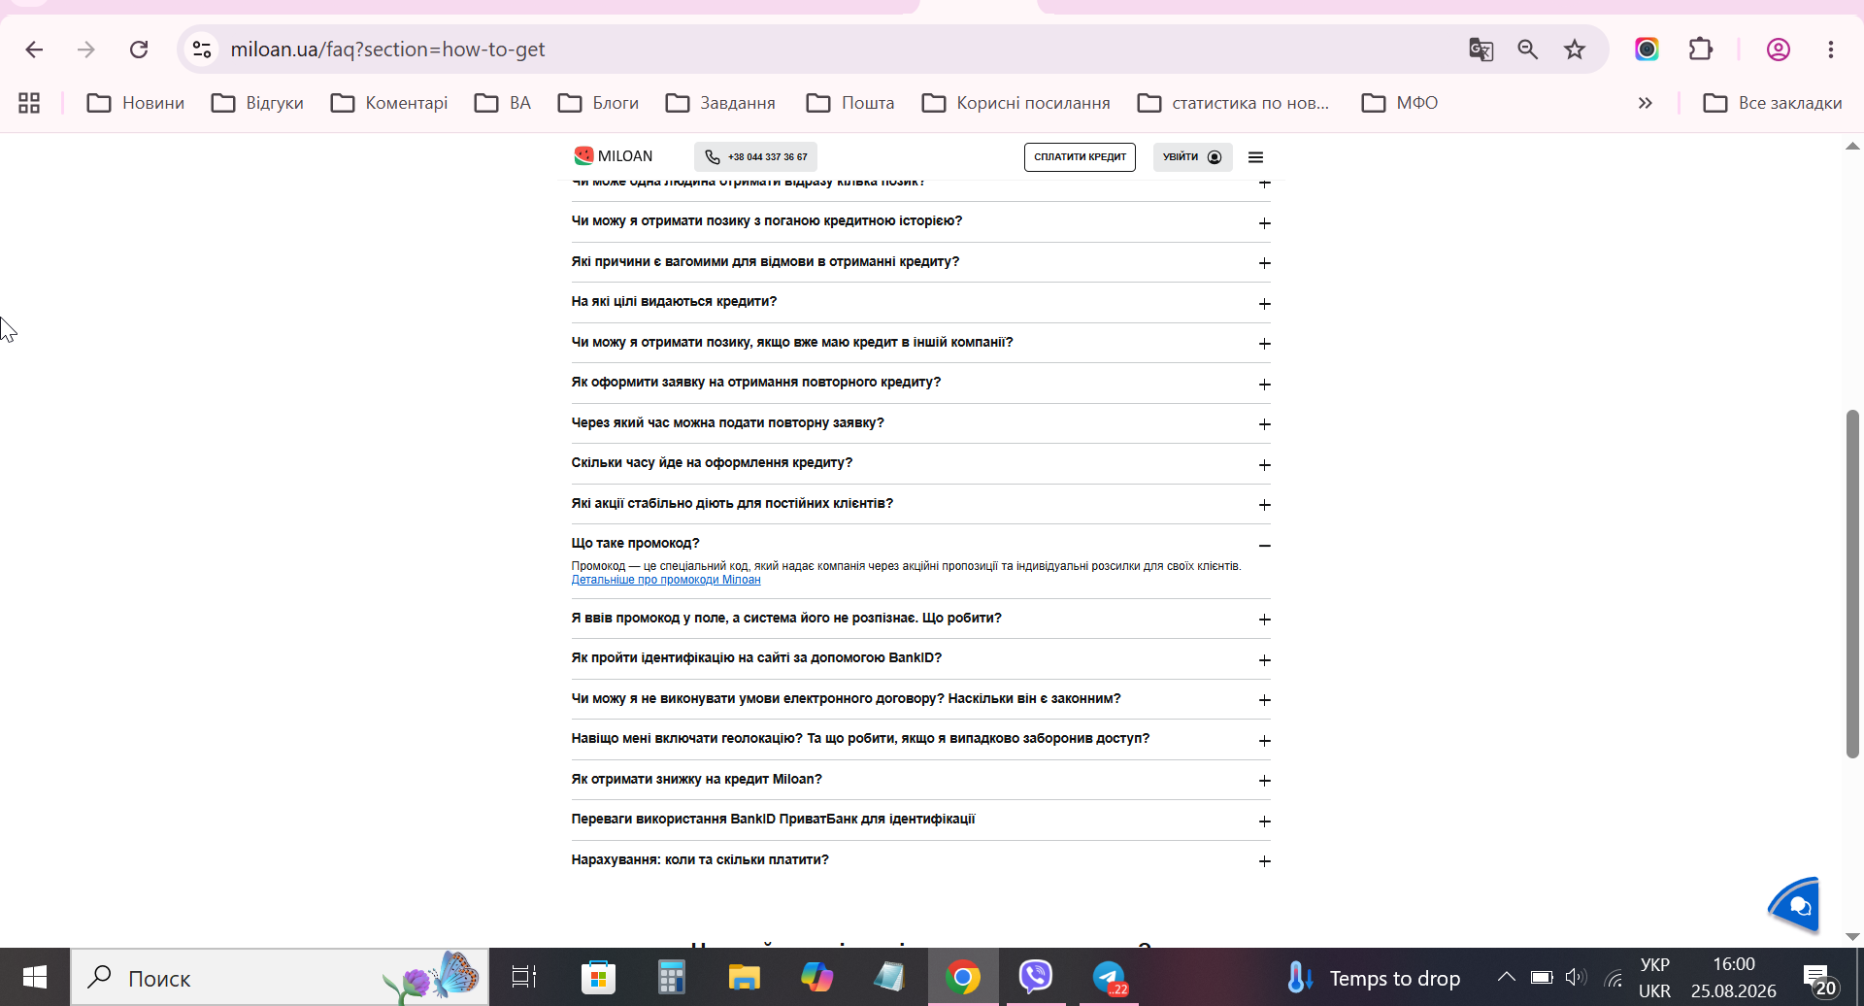Expand question about unrecognized promo code
The width and height of the screenshot is (1864, 1006).
click(x=920, y=619)
